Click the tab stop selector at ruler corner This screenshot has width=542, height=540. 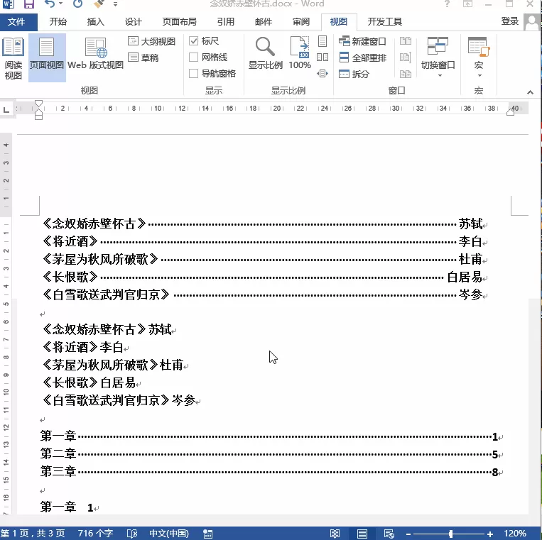(x=6, y=110)
